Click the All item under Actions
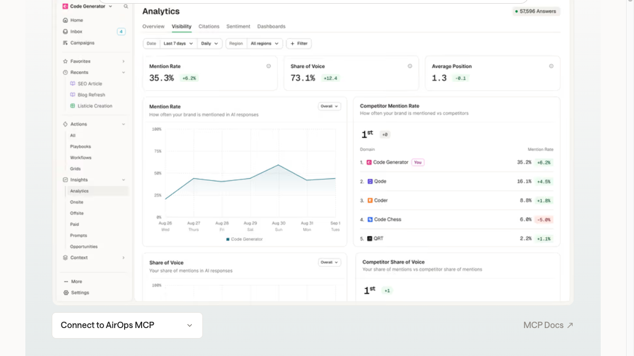 [x=73, y=136]
